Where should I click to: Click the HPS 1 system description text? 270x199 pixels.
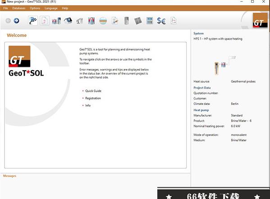click(218, 39)
